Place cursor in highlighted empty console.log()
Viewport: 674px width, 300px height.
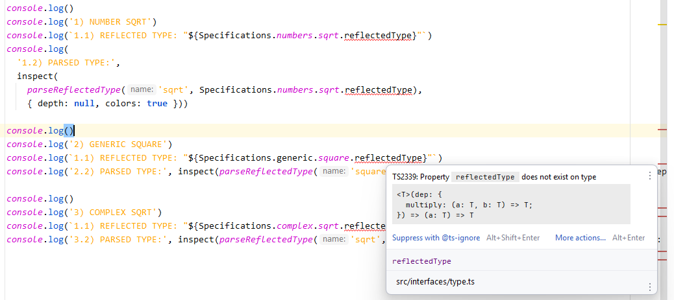[69, 131]
